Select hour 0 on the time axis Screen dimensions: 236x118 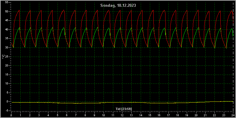[x=11, y=115]
